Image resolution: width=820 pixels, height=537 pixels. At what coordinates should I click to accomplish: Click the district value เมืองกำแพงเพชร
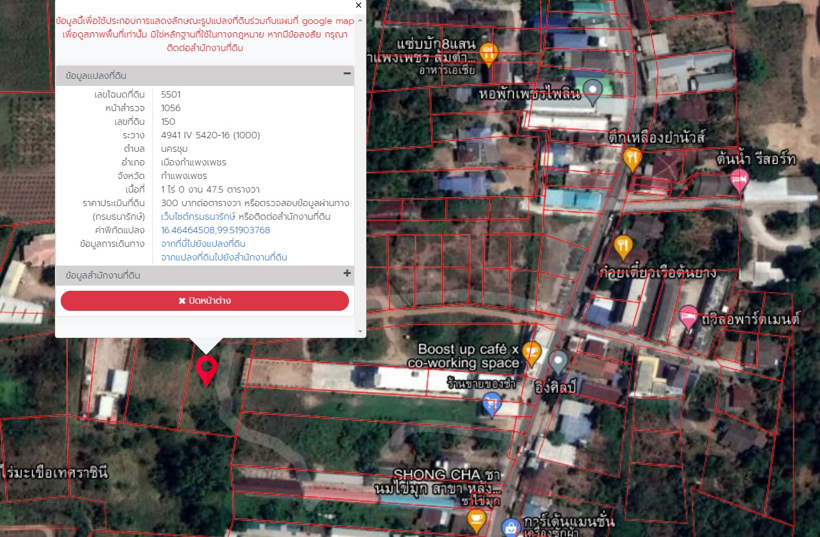point(194,162)
